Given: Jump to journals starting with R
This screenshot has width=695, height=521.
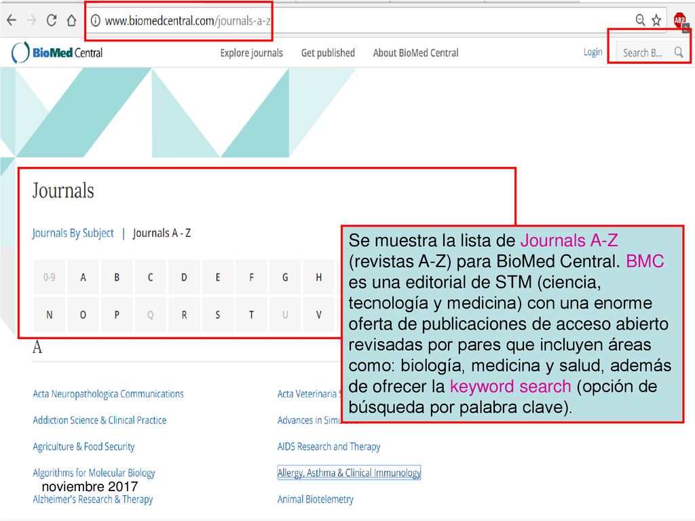Looking at the screenshot, I should point(184,315).
